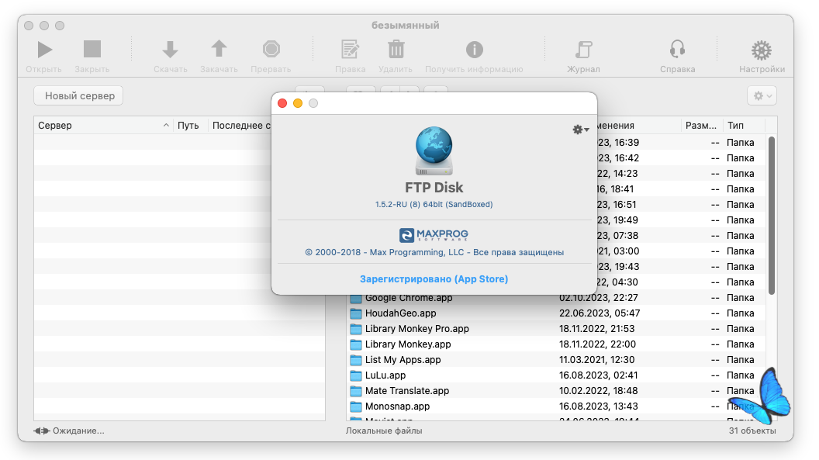Select Google Chrome.app in file list
This screenshot has width=819, height=460.
pyautogui.click(x=557, y=298)
